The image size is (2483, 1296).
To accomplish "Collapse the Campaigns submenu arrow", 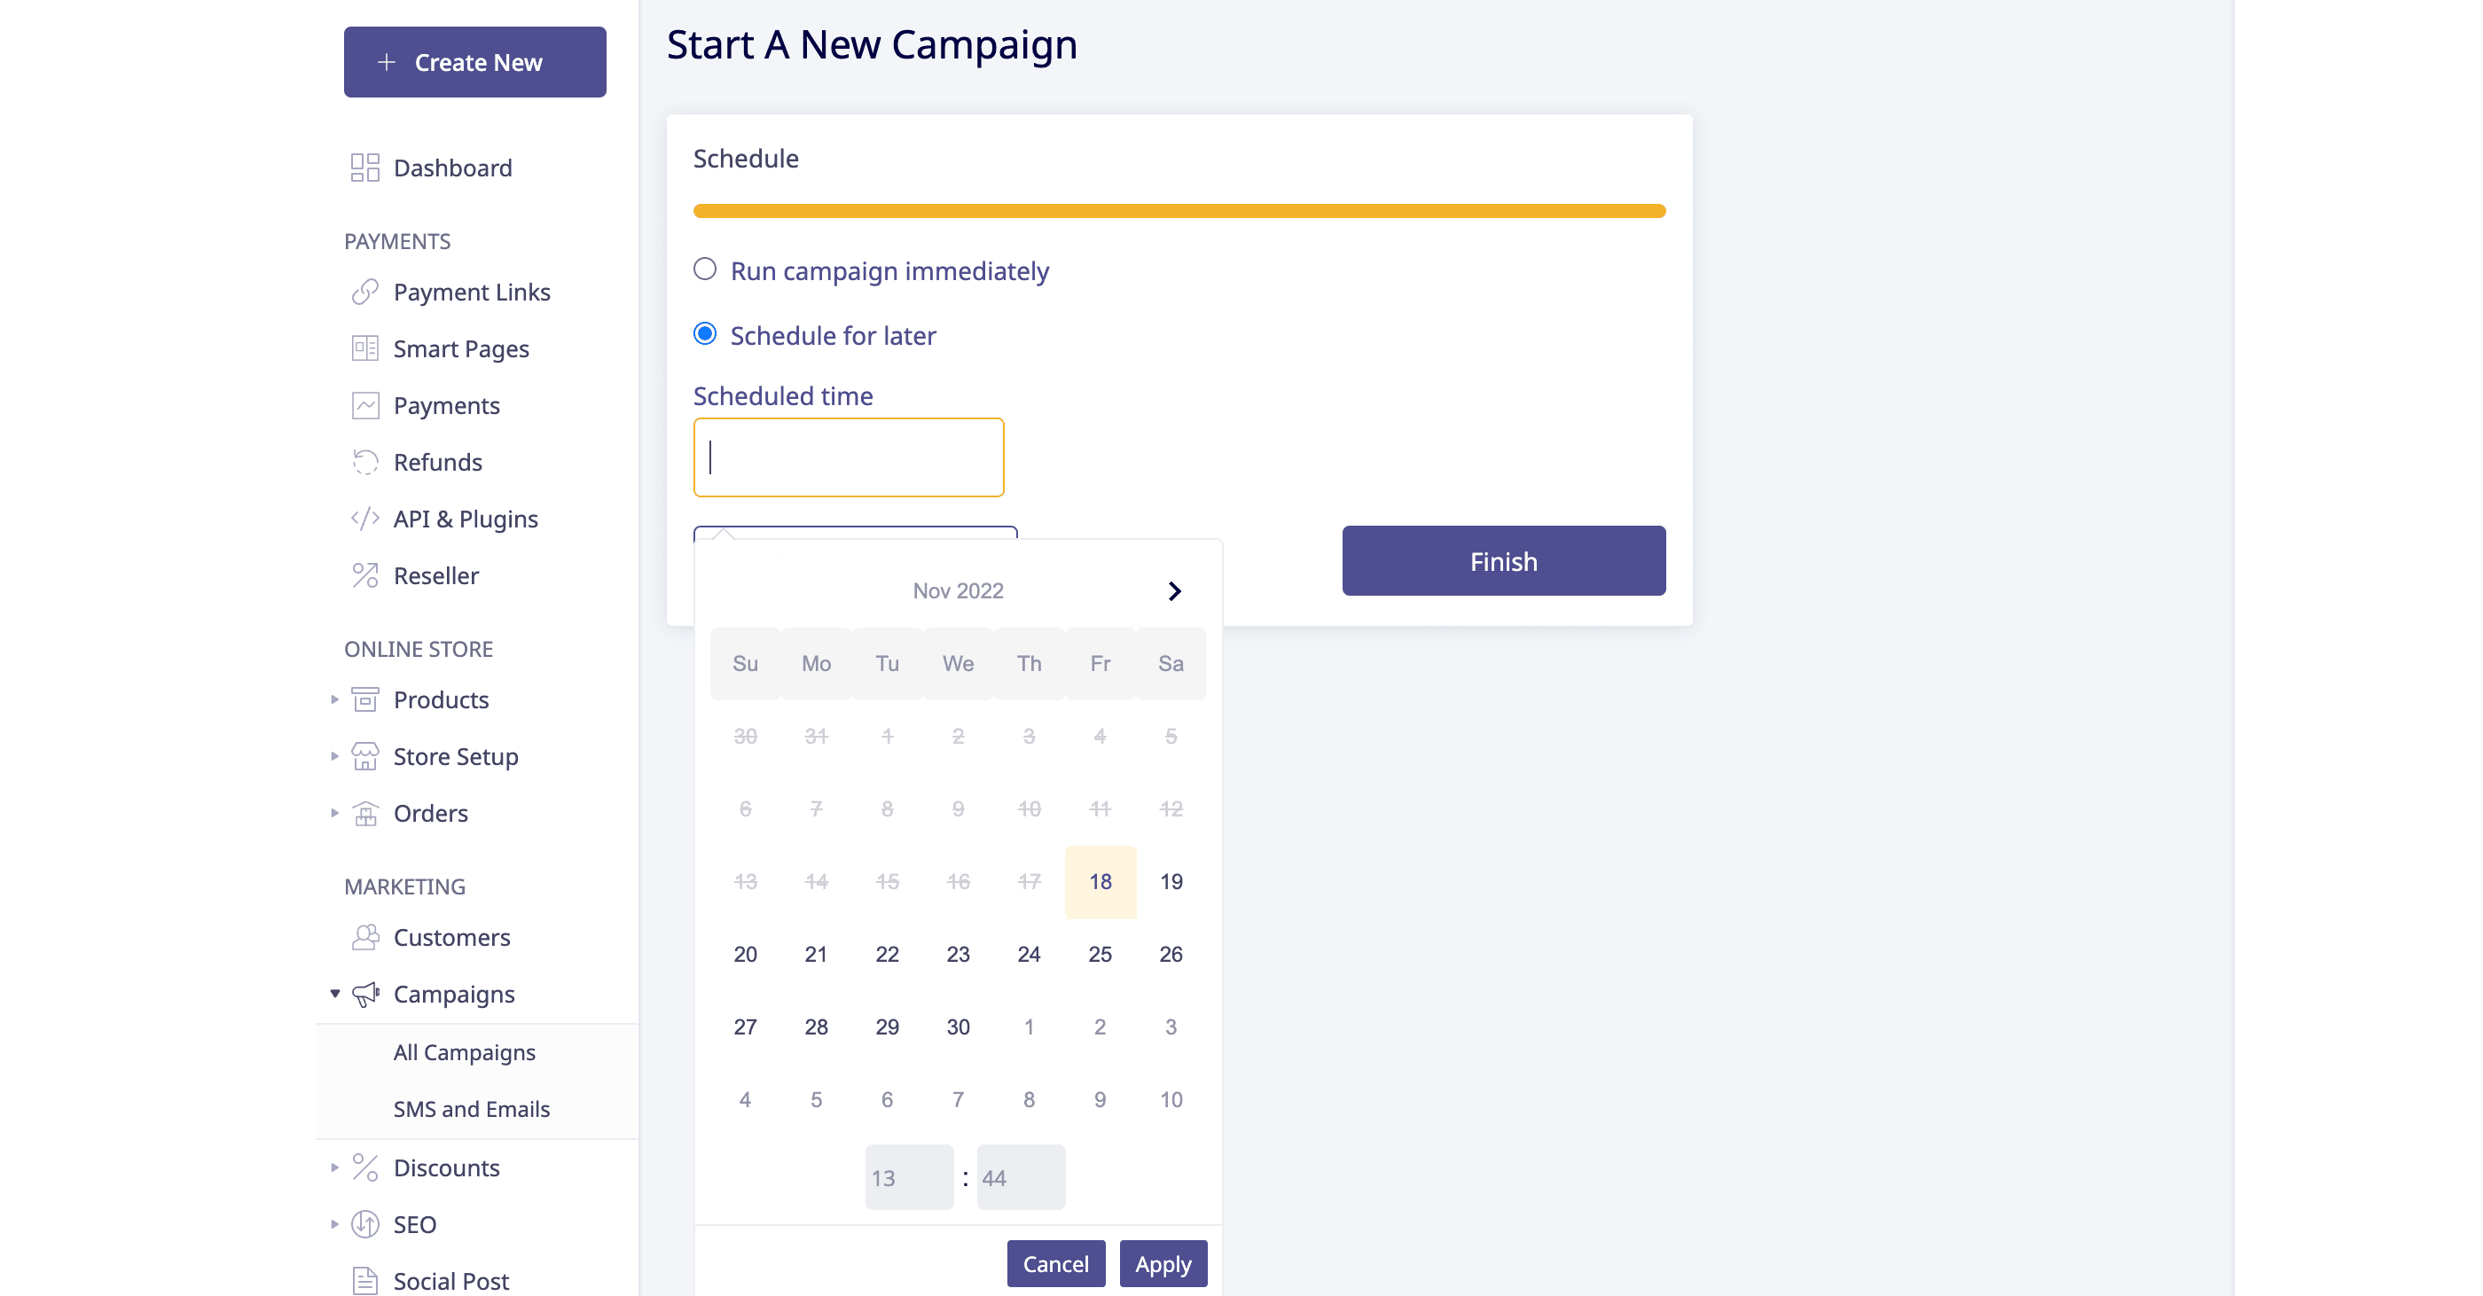I will coord(334,994).
